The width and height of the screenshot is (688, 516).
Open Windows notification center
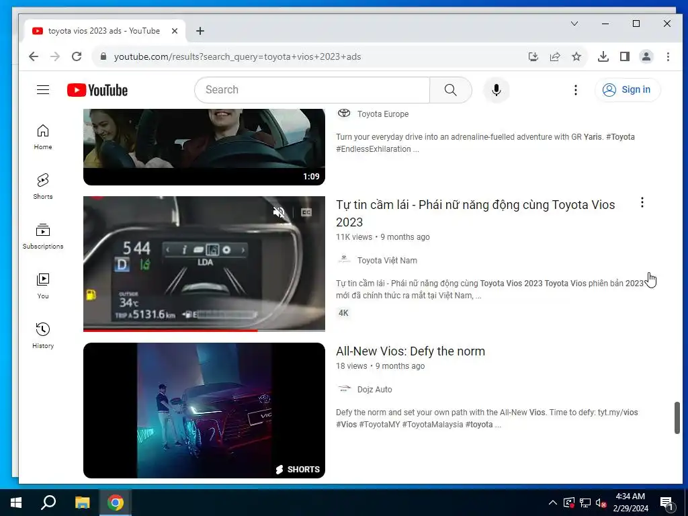coord(666,503)
